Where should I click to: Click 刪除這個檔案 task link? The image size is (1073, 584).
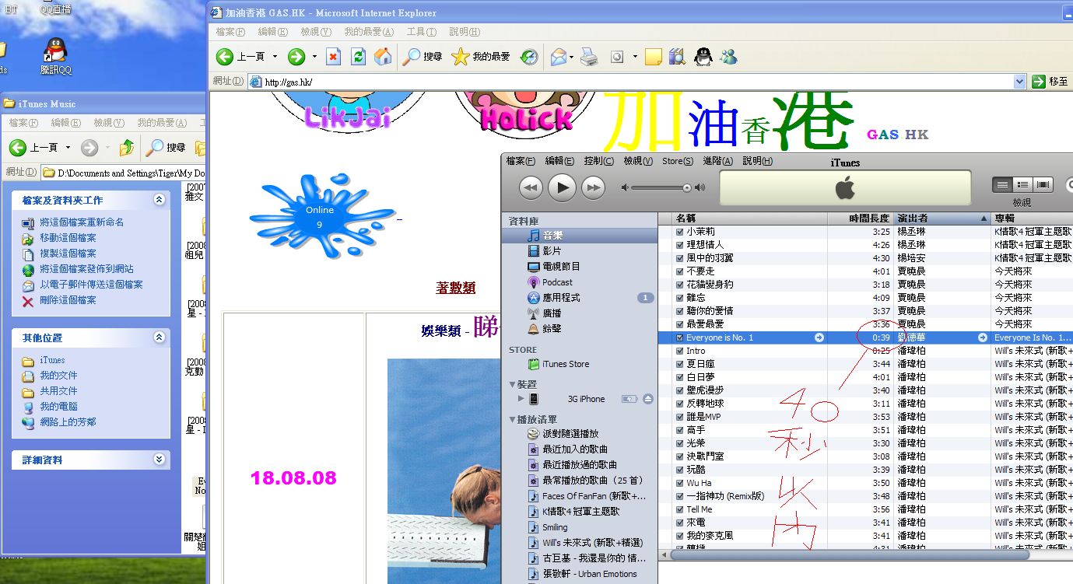click(68, 300)
